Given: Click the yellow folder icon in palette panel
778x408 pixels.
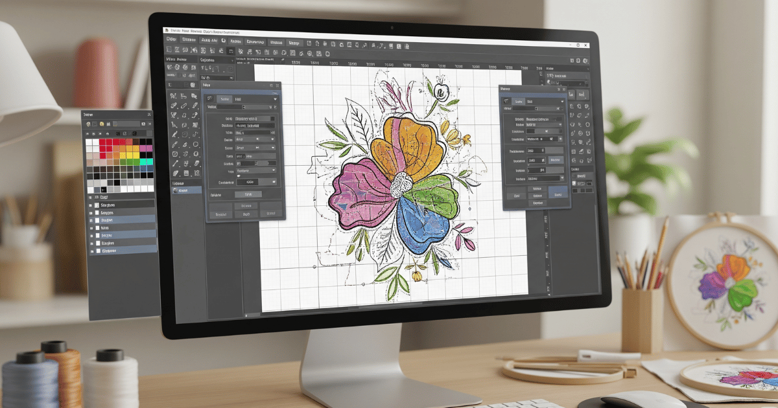Looking at the screenshot, I should [x=102, y=123].
